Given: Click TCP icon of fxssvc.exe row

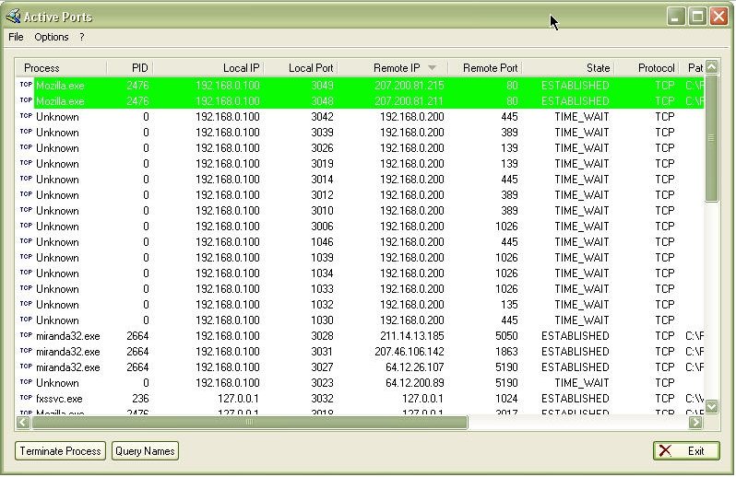Looking at the screenshot, I should tap(26, 398).
